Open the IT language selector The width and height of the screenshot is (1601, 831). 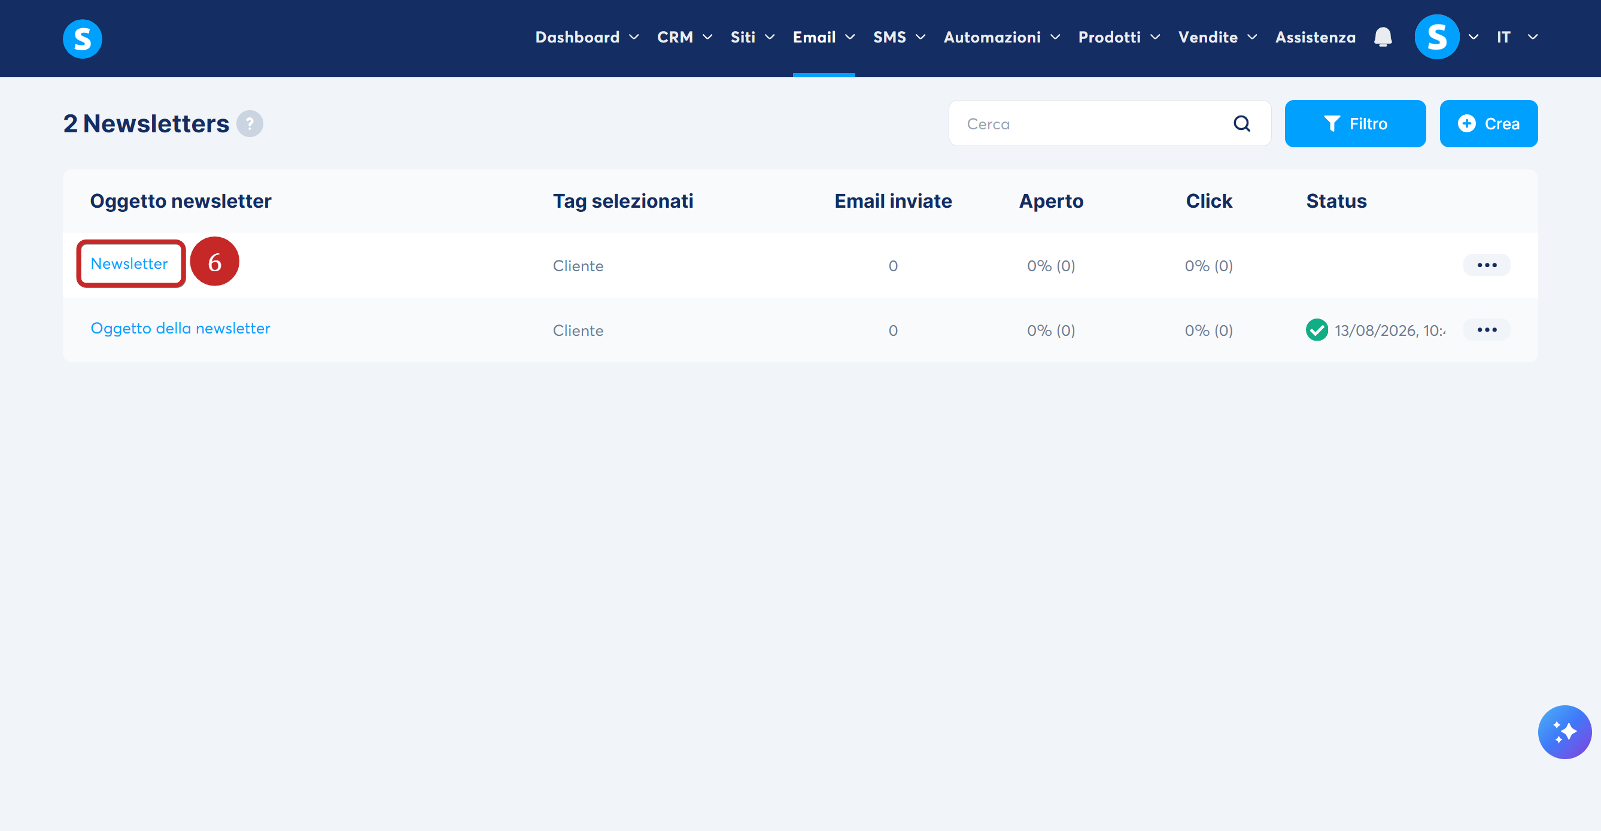1517,37
